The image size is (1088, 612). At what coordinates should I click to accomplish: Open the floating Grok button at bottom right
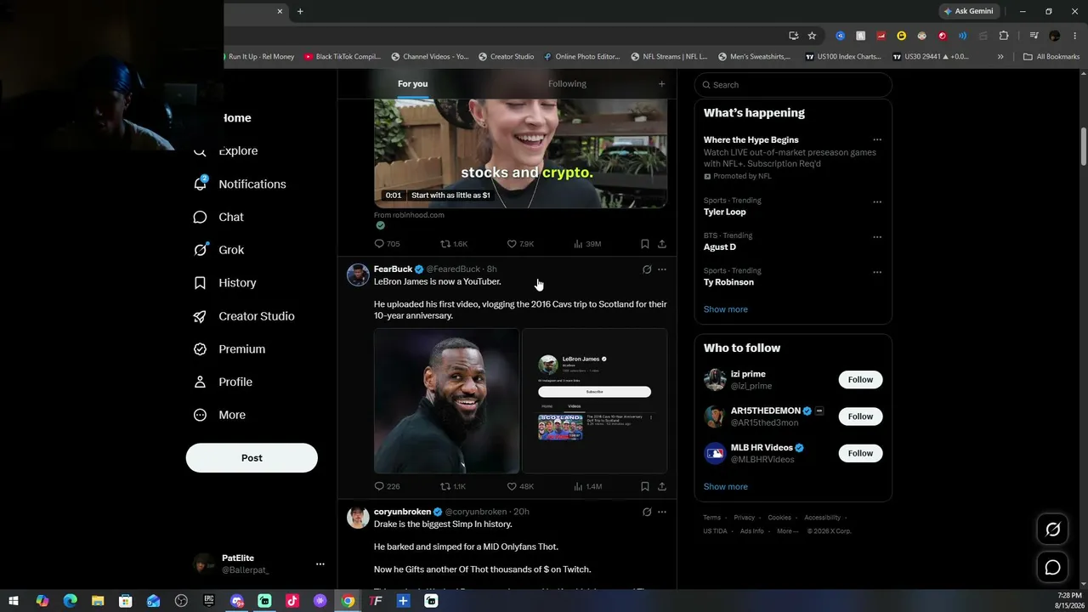(1052, 530)
